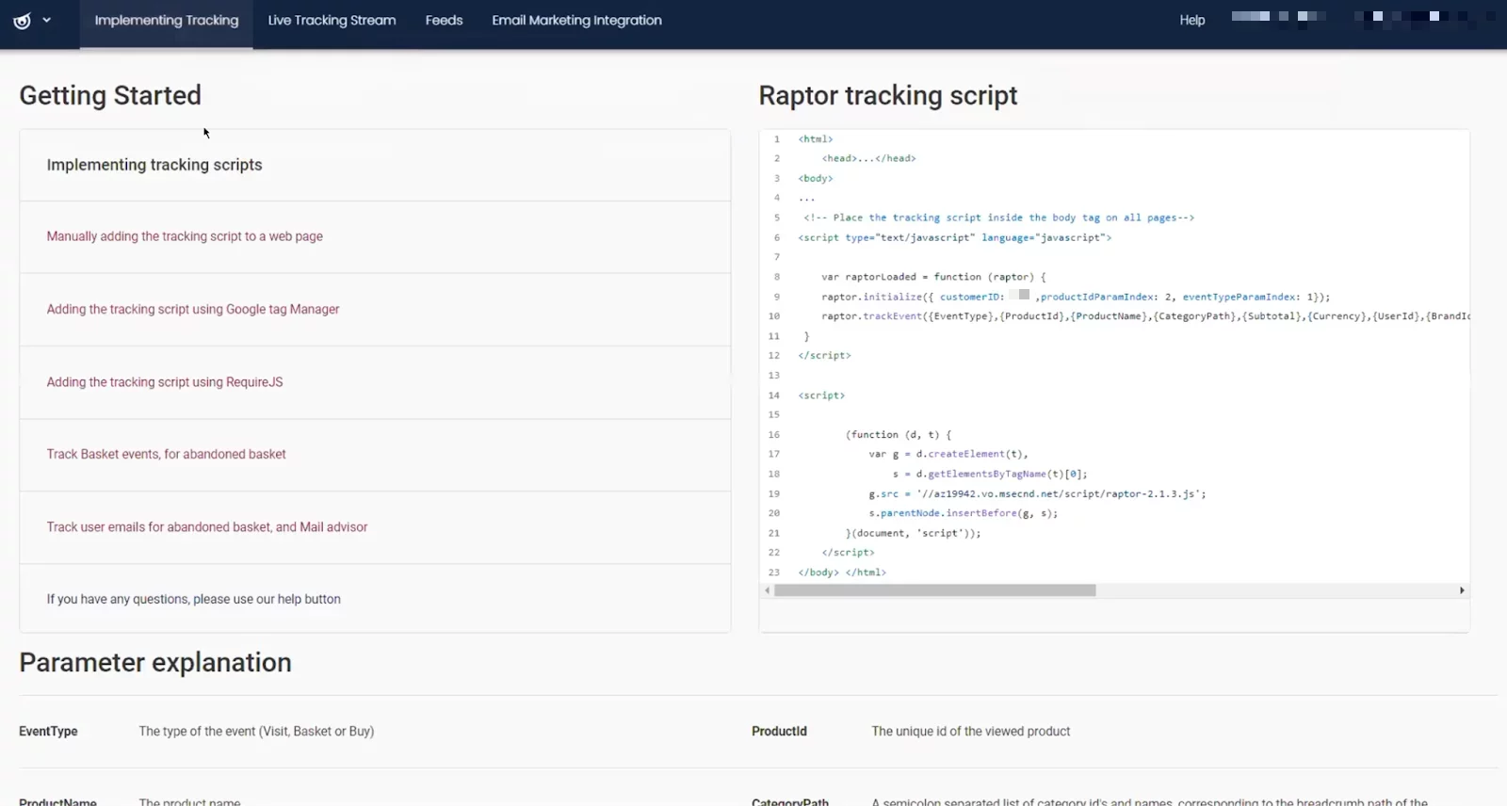Screen dimensions: 1507x806
Task: Open 'Adding the tracking script using Google tag Manager'
Action: [x=193, y=309]
